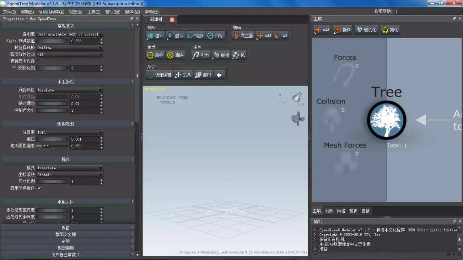Click the 操作 button in 生成 panel
463x260 pixels.
[x=343, y=30]
